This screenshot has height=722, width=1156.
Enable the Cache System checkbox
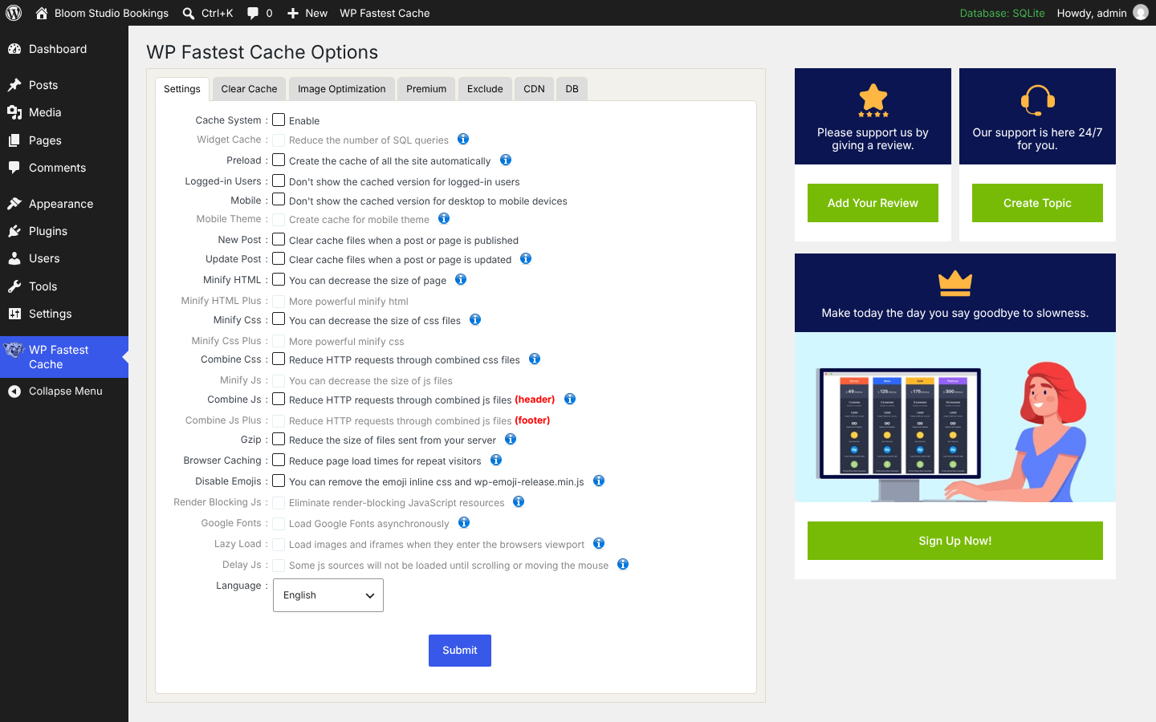(x=279, y=120)
